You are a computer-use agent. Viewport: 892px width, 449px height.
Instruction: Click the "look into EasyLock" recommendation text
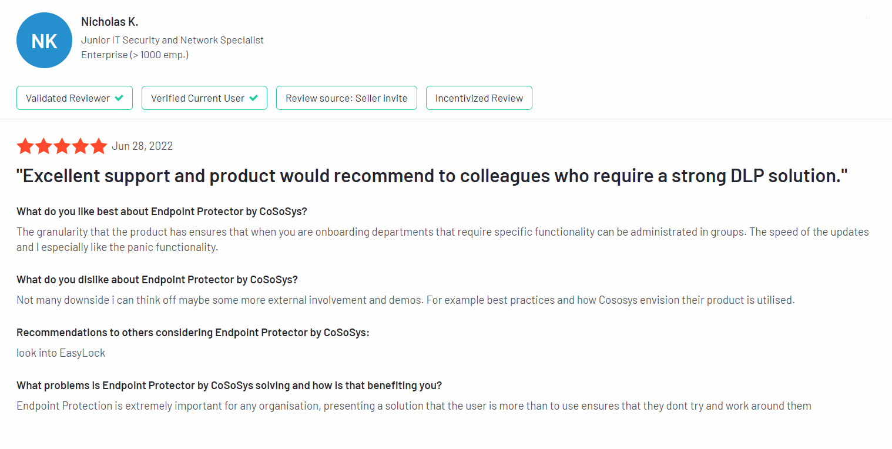[x=61, y=353]
